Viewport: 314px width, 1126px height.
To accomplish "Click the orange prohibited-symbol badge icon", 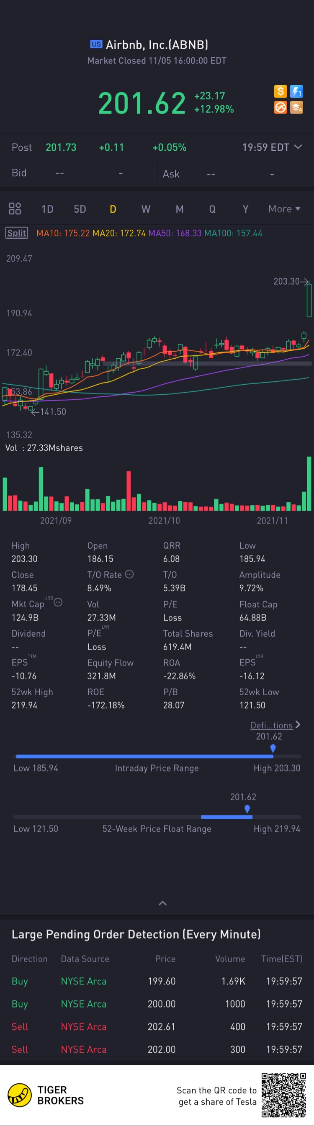I will pos(281,108).
